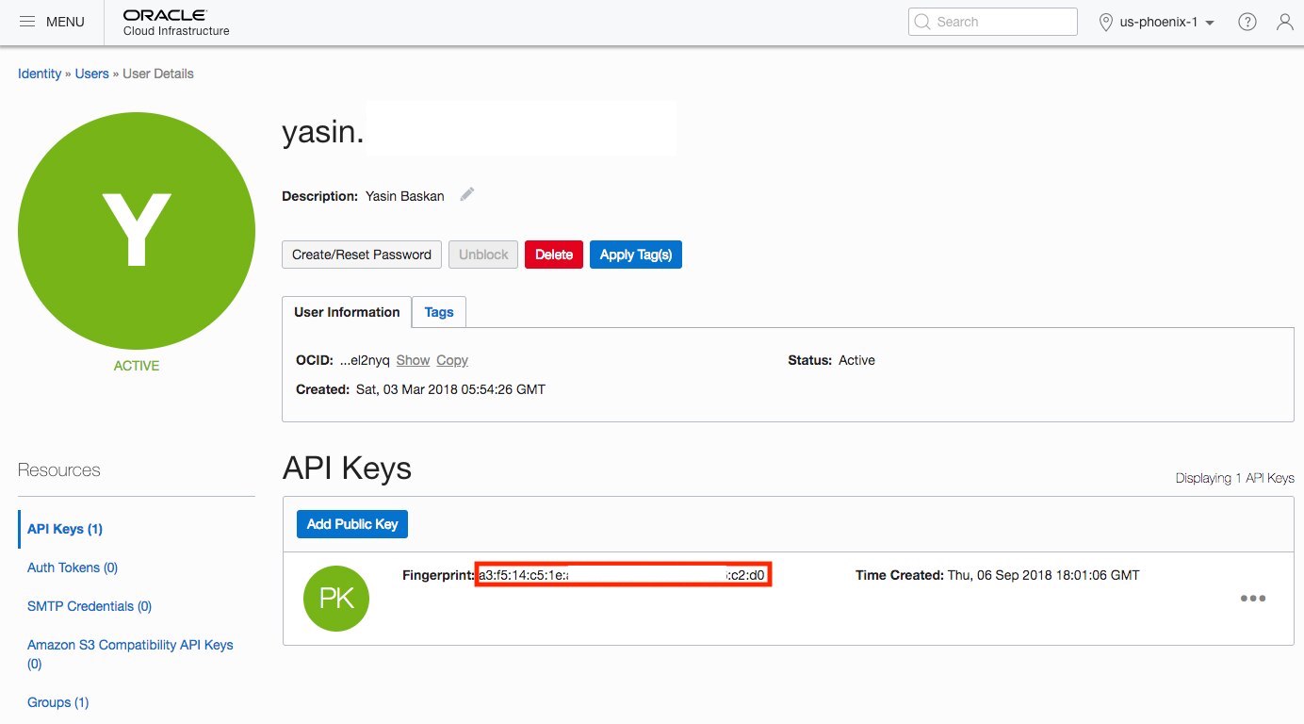This screenshot has height=724, width=1304.
Task: Click the green ACTIVE status label
Action: click(x=137, y=366)
